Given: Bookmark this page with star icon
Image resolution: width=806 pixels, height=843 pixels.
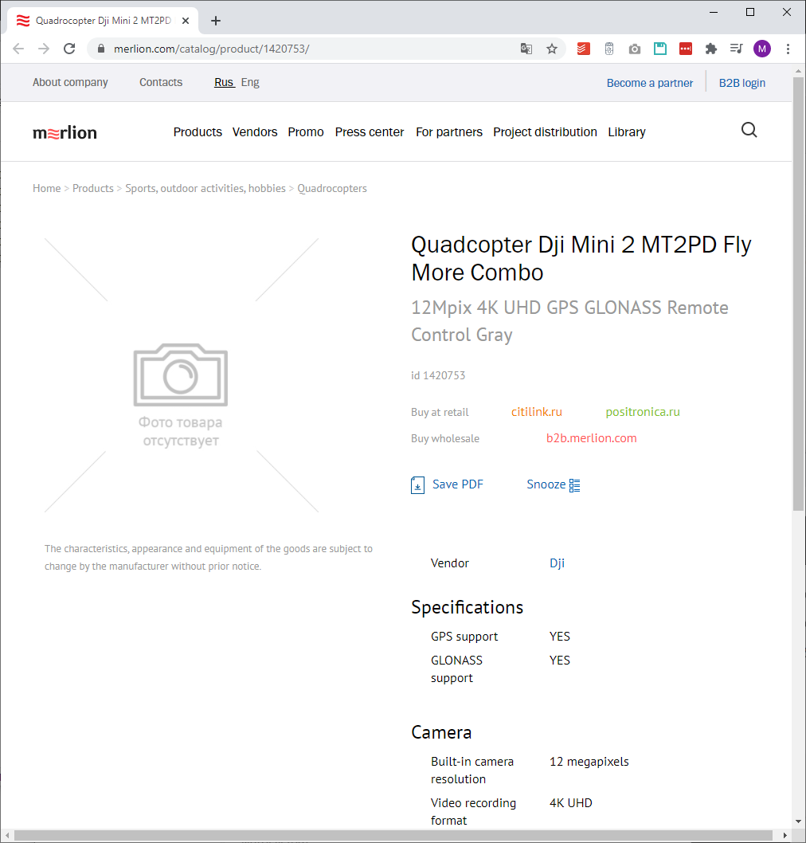Looking at the screenshot, I should click(552, 49).
